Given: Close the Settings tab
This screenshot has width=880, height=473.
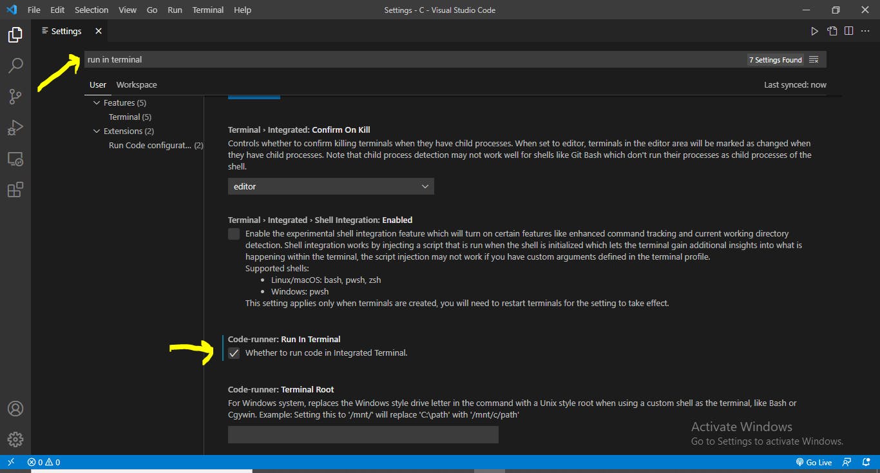Looking at the screenshot, I should click(x=99, y=31).
